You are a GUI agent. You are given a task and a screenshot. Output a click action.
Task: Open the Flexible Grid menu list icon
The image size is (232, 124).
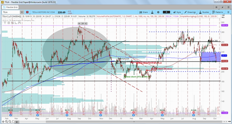point(228,7)
